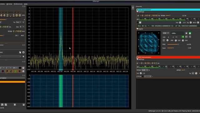Viewport: 200px width, 113px height.
Task: Open the channel selection dropdown beside plus
Action: (10, 56)
